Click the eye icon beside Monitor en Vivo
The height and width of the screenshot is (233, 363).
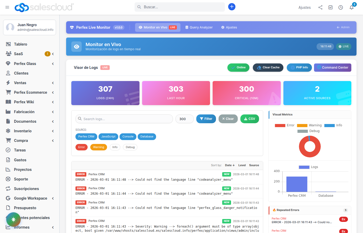tap(76, 47)
